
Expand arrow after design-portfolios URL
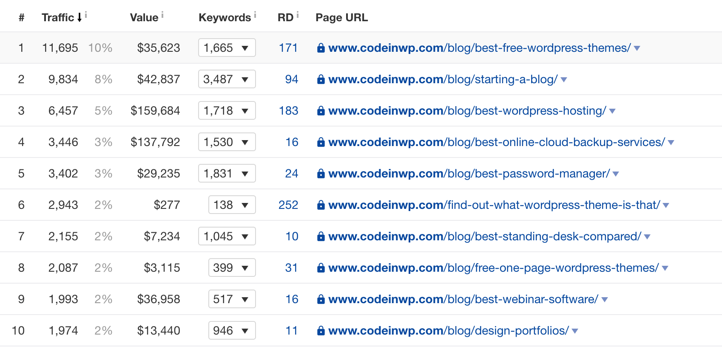(x=575, y=331)
